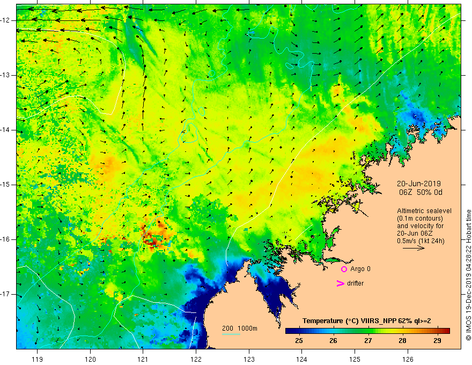
Task: Click the longitude label 124
Action: click(302, 359)
